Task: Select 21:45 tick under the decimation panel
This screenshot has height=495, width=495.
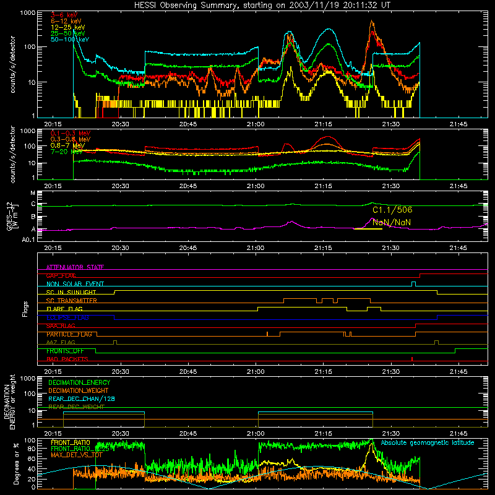Action: click(458, 434)
